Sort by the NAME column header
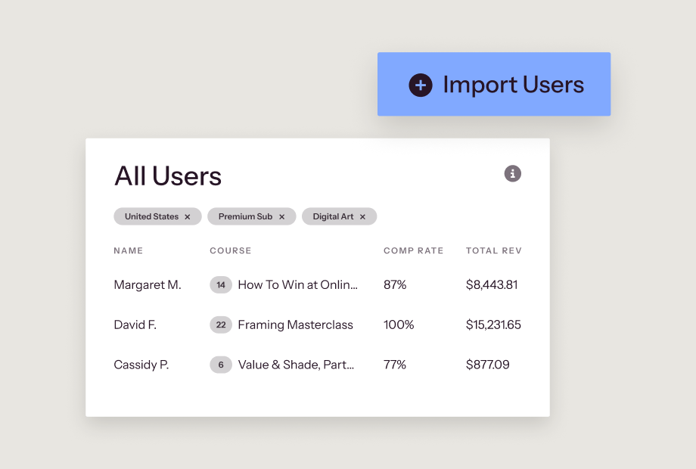This screenshot has width=696, height=469. 129,250
